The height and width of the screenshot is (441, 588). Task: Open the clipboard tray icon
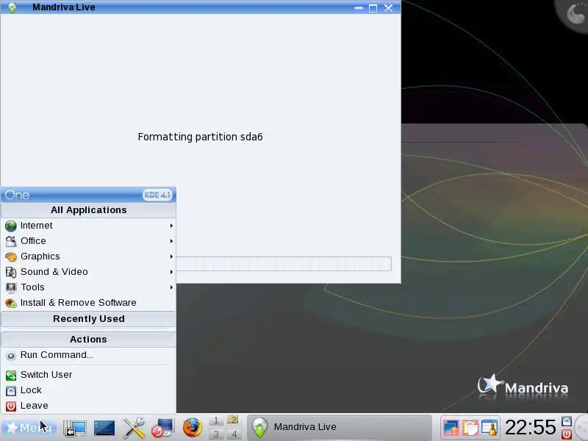(x=470, y=428)
